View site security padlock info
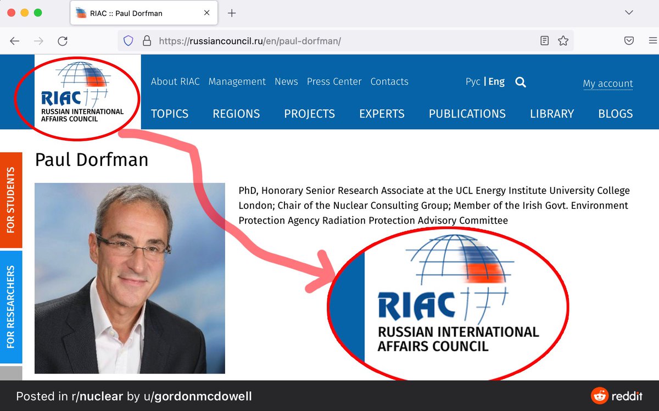 (146, 41)
